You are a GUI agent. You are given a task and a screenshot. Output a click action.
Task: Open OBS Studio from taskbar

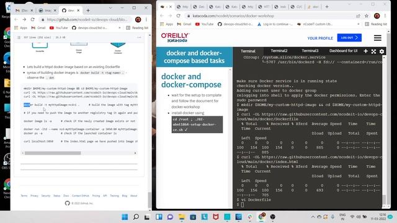(x=273, y=217)
